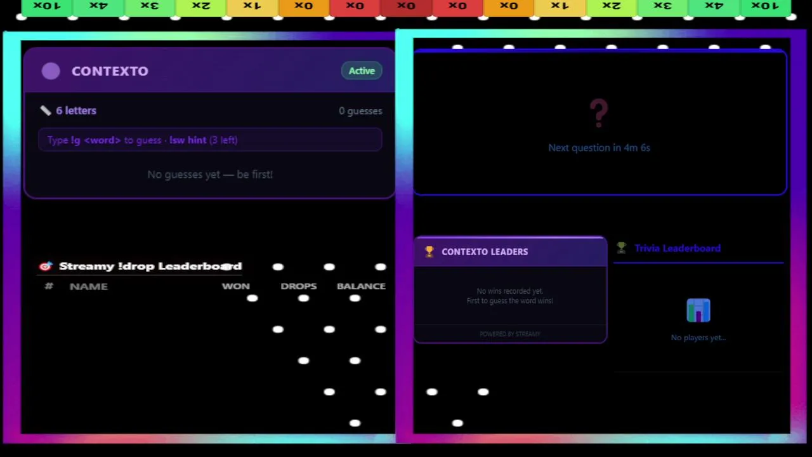Image resolution: width=812 pixels, height=457 pixels.
Task: Click the target icon beside Streamy !drop Leaderboard
Action: 45,266
